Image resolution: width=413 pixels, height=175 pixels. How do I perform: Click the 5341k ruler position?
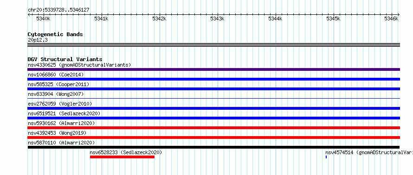(x=101, y=19)
